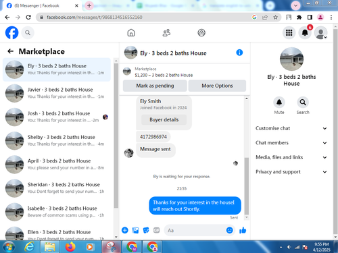Open account profile avatar menu
Screen dimensions: 338x253
coord(320,33)
